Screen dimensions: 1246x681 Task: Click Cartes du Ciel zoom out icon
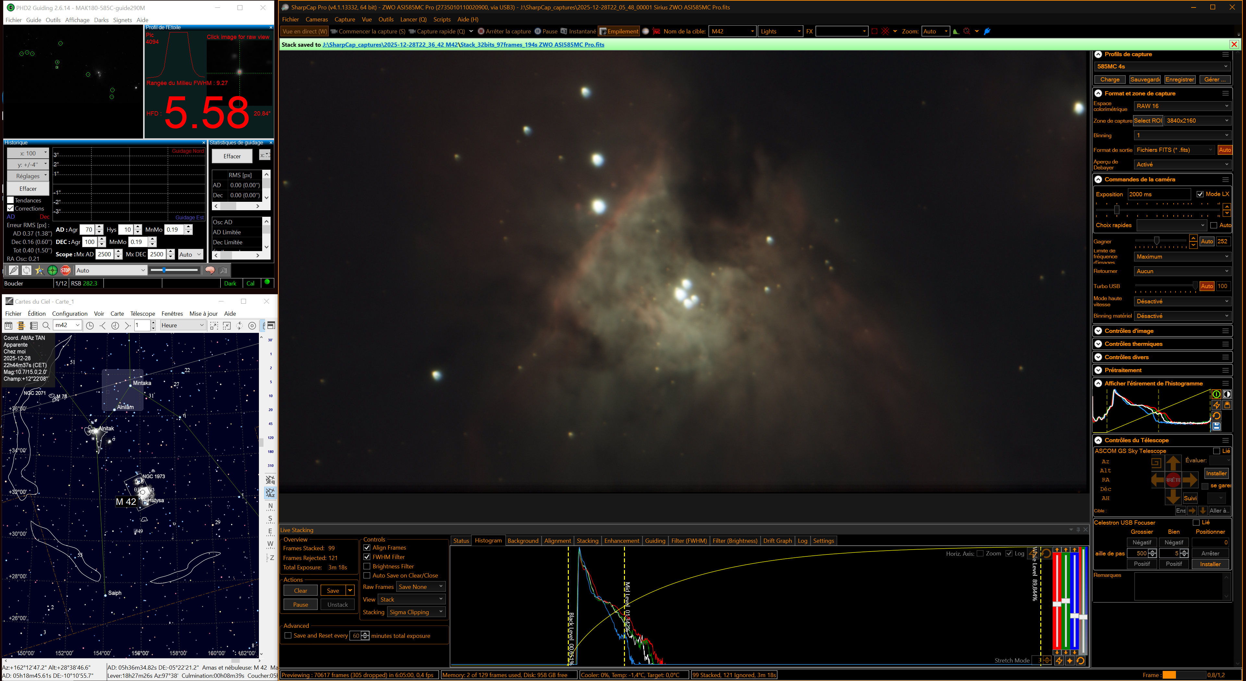227,325
